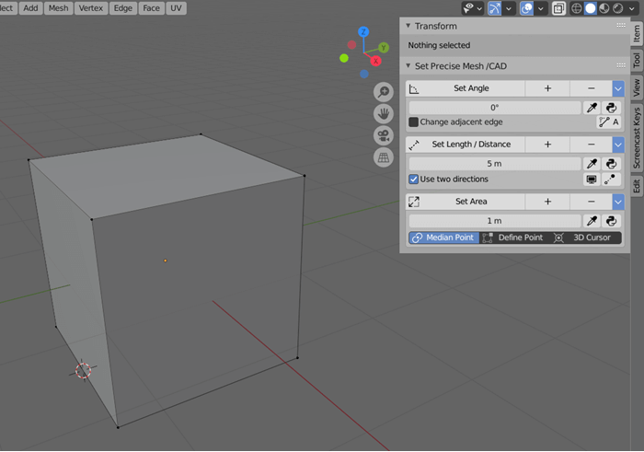Select the Define Point option
The height and width of the screenshot is (452, 644).
tap(513, 238)
